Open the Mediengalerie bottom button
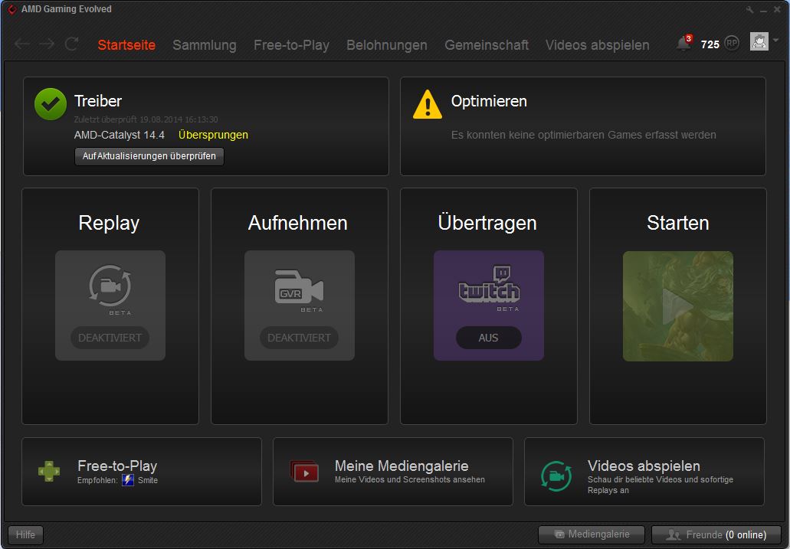This screenshot has width=790, height=549. point(592,534)
